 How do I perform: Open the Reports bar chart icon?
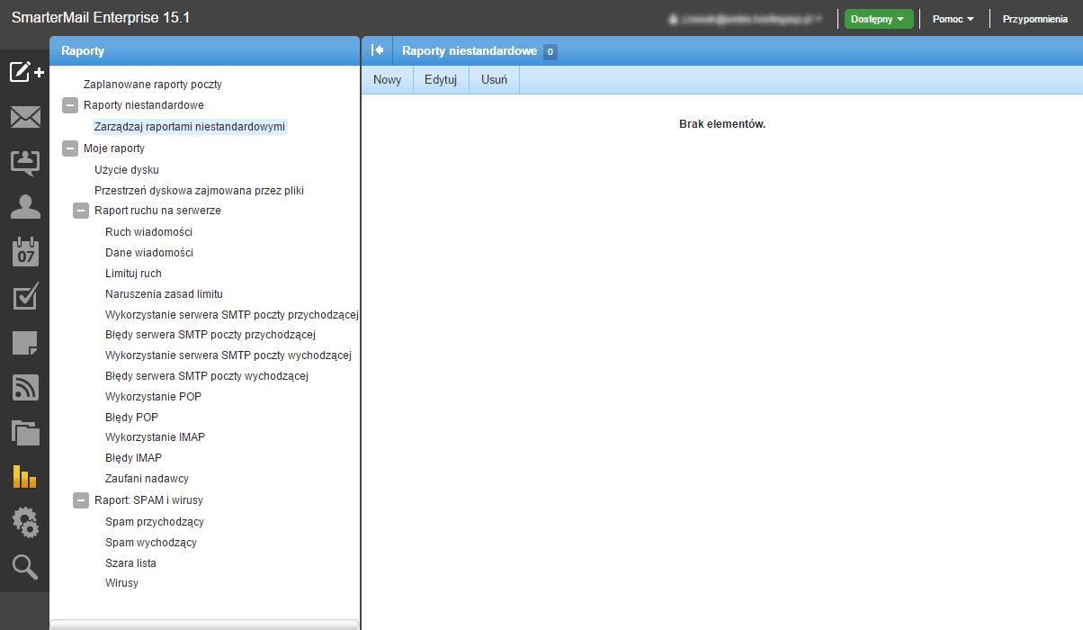(25, 476)
